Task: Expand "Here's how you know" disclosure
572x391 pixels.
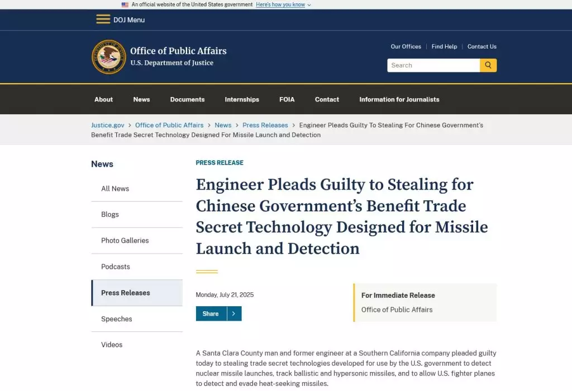Action: (283, 4)
